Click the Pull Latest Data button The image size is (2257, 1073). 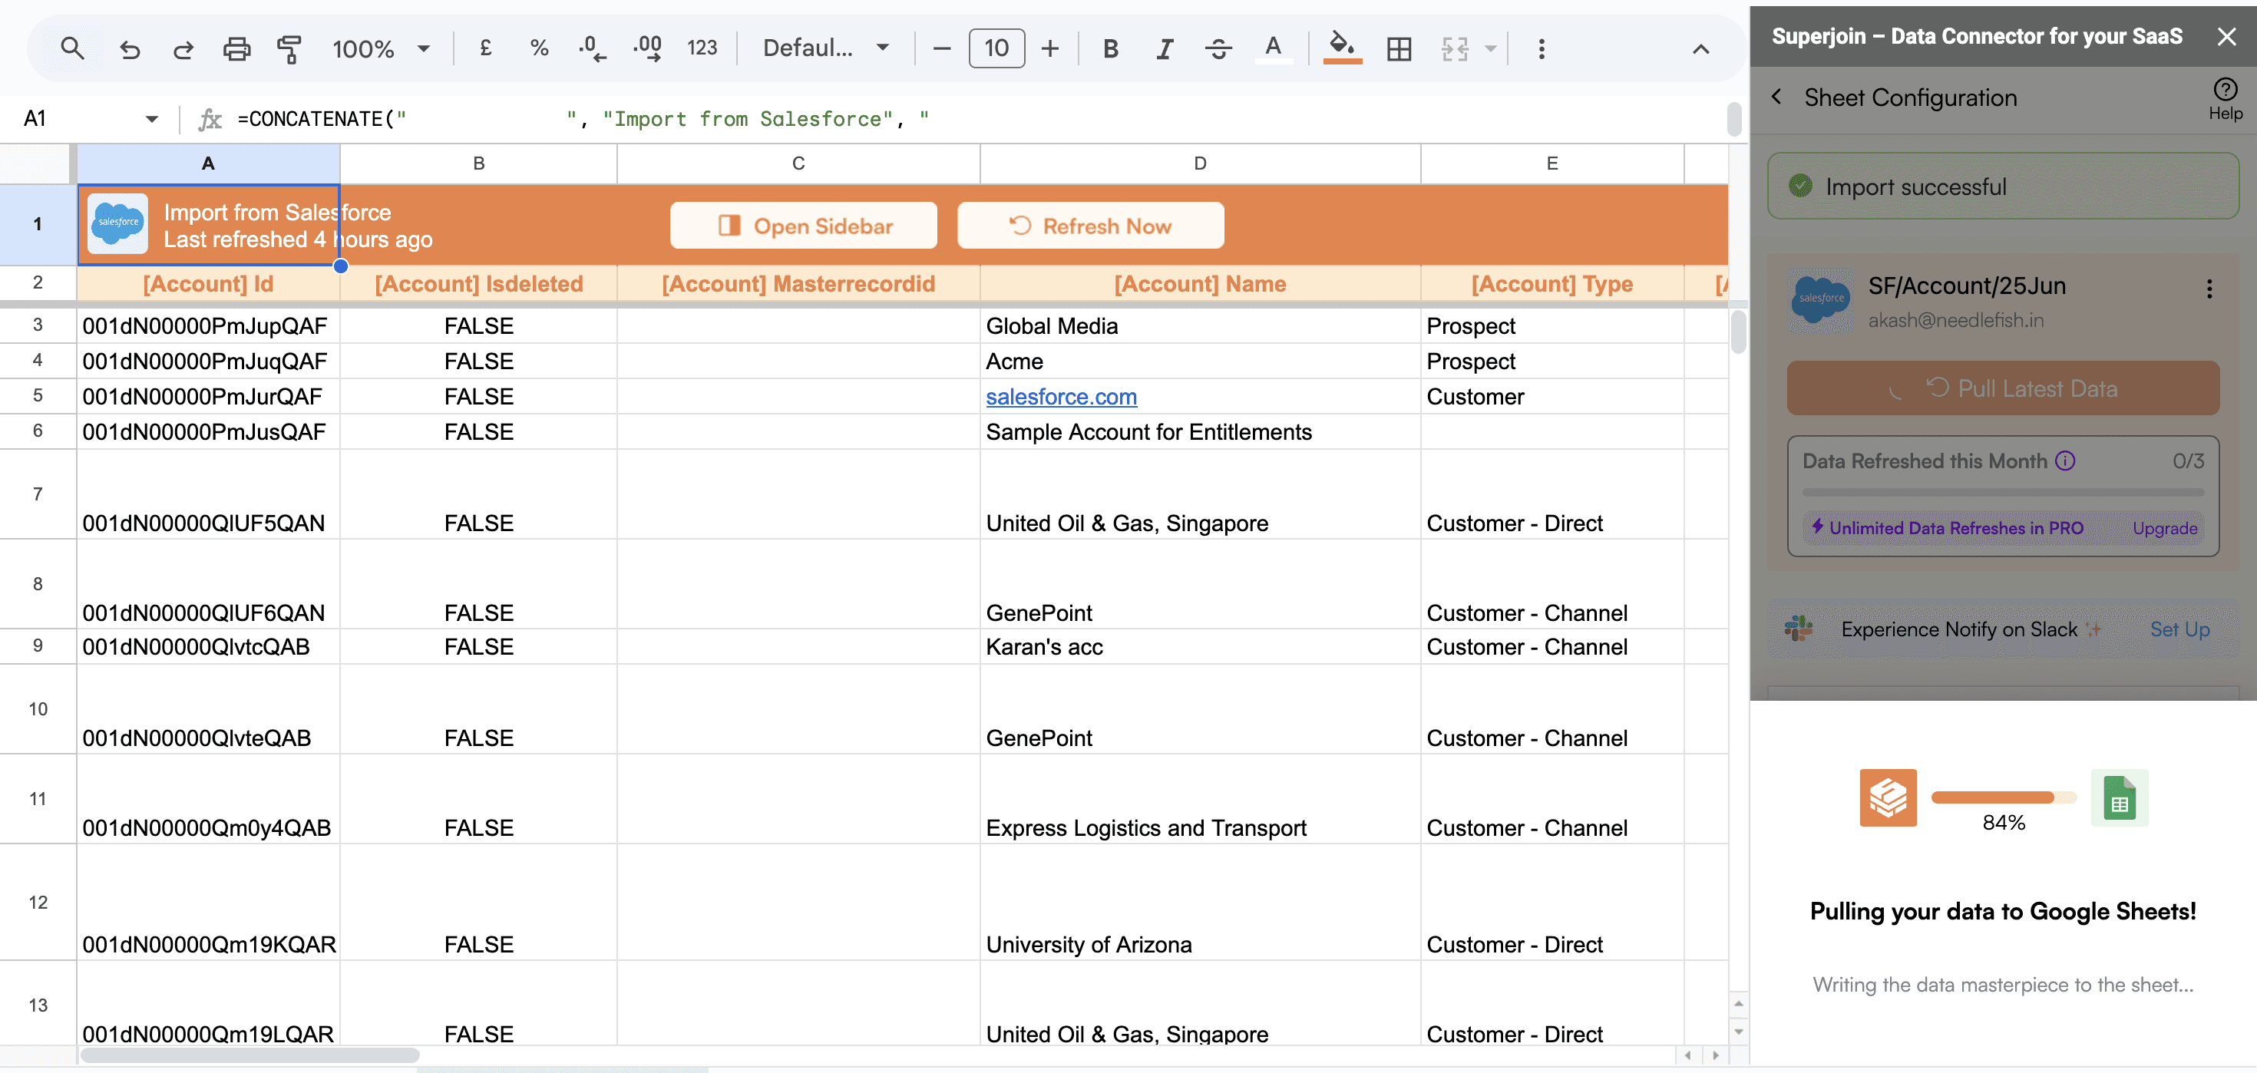click(2003, 388)
